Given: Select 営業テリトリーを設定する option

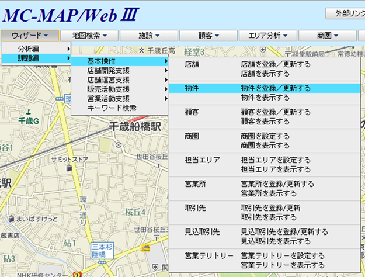Looking at the screenshot, I should tap(283, 256).
